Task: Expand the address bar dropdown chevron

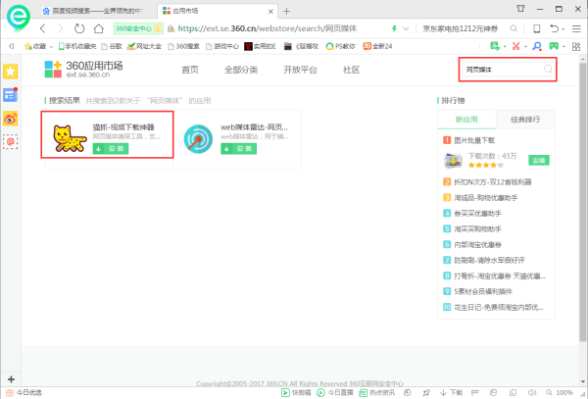Action: [x=406, y=28]
